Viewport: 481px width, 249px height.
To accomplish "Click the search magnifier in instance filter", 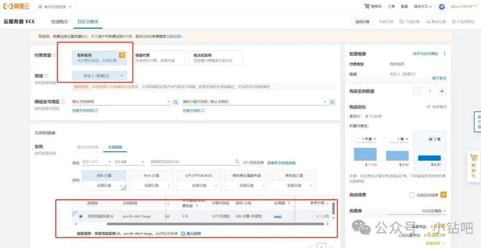I will pos(237,161).
